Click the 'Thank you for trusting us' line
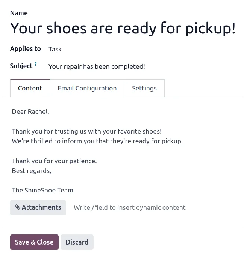Viewport: 247px width, 260px height. coord(86,131)
